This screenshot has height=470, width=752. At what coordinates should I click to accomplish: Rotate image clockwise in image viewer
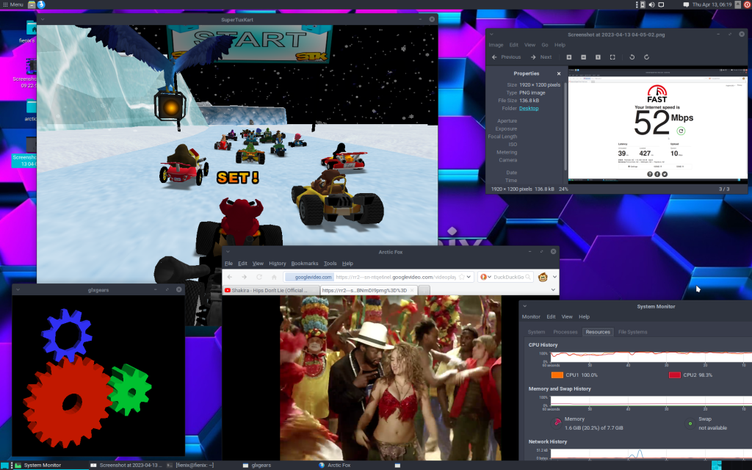coord(646,57)
